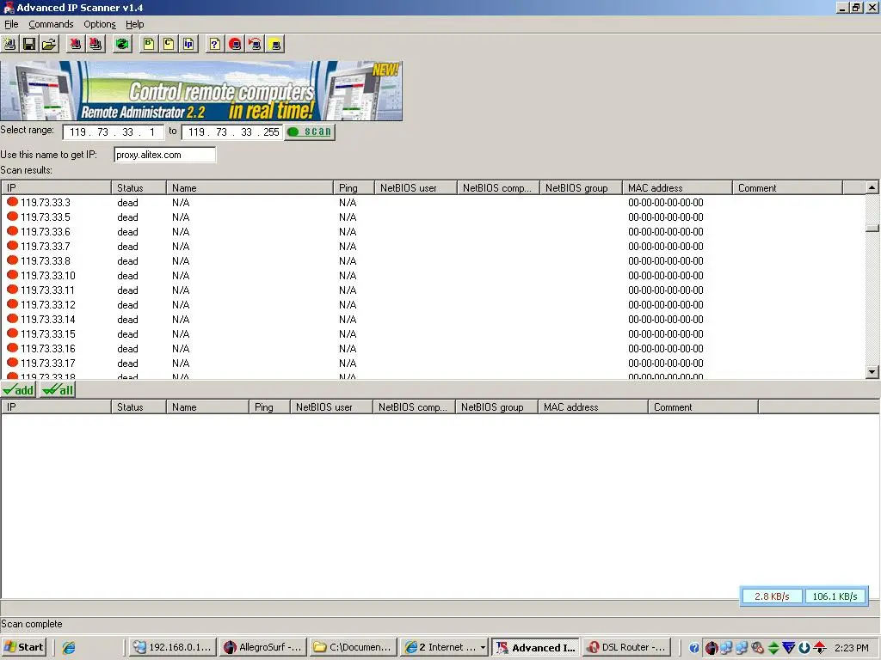Open the Help menu

point(135,24)
